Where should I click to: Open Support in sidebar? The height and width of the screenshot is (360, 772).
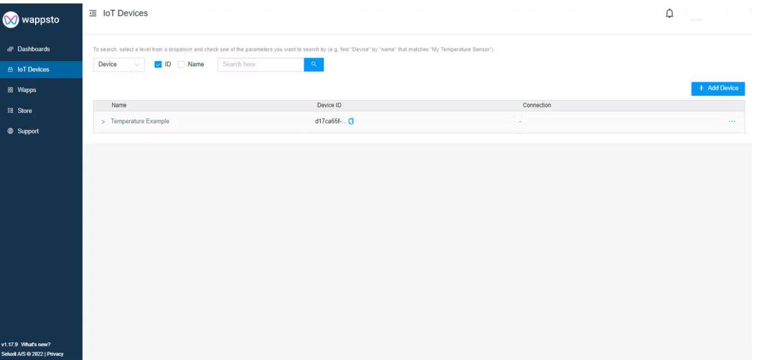pos(41,131)
